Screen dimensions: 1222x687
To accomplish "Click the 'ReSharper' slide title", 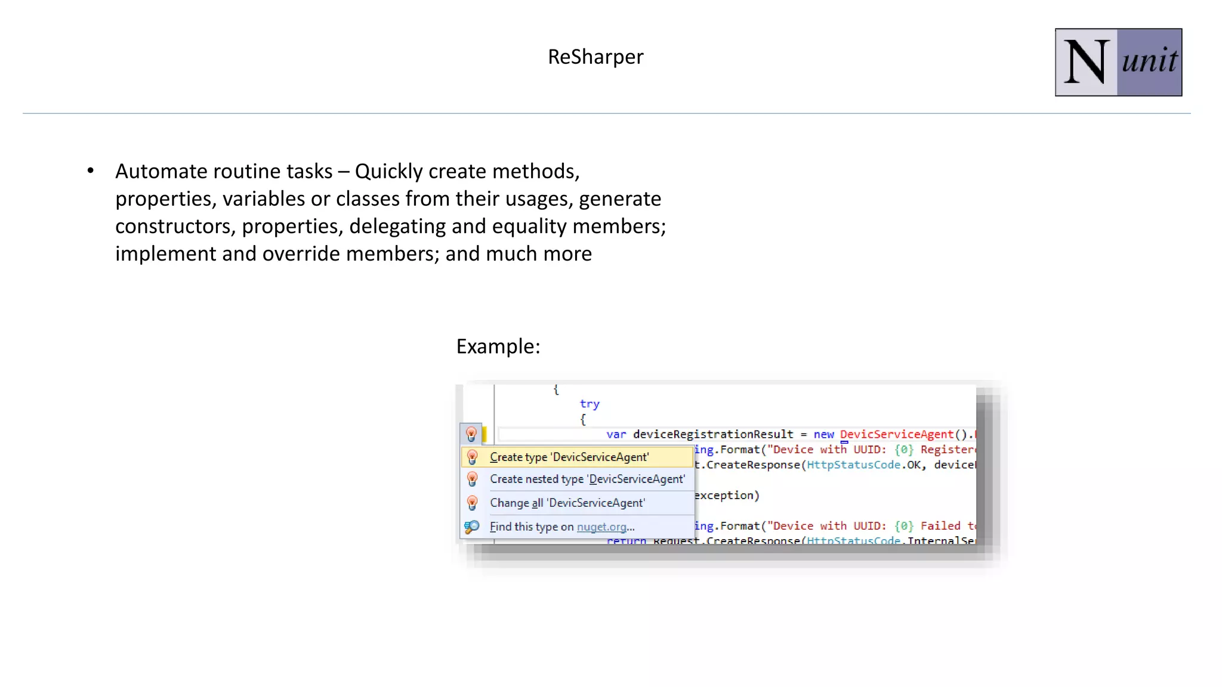I will tap(595, 57).
